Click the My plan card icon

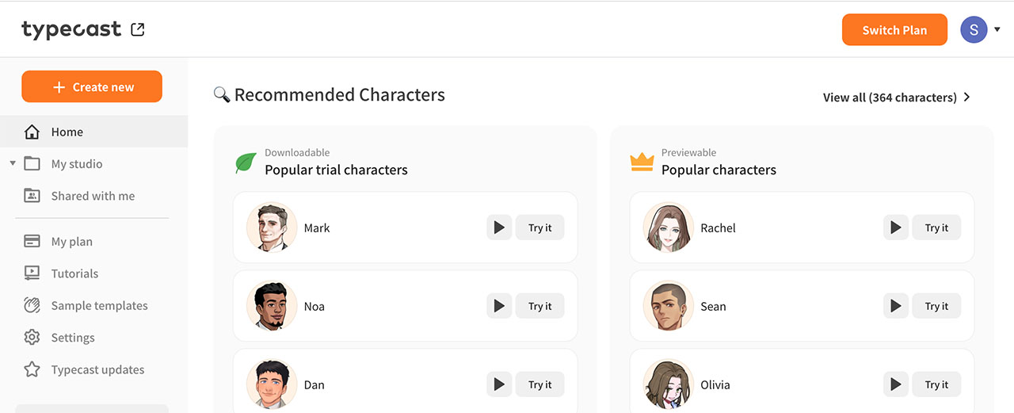(x=32, y=242)
